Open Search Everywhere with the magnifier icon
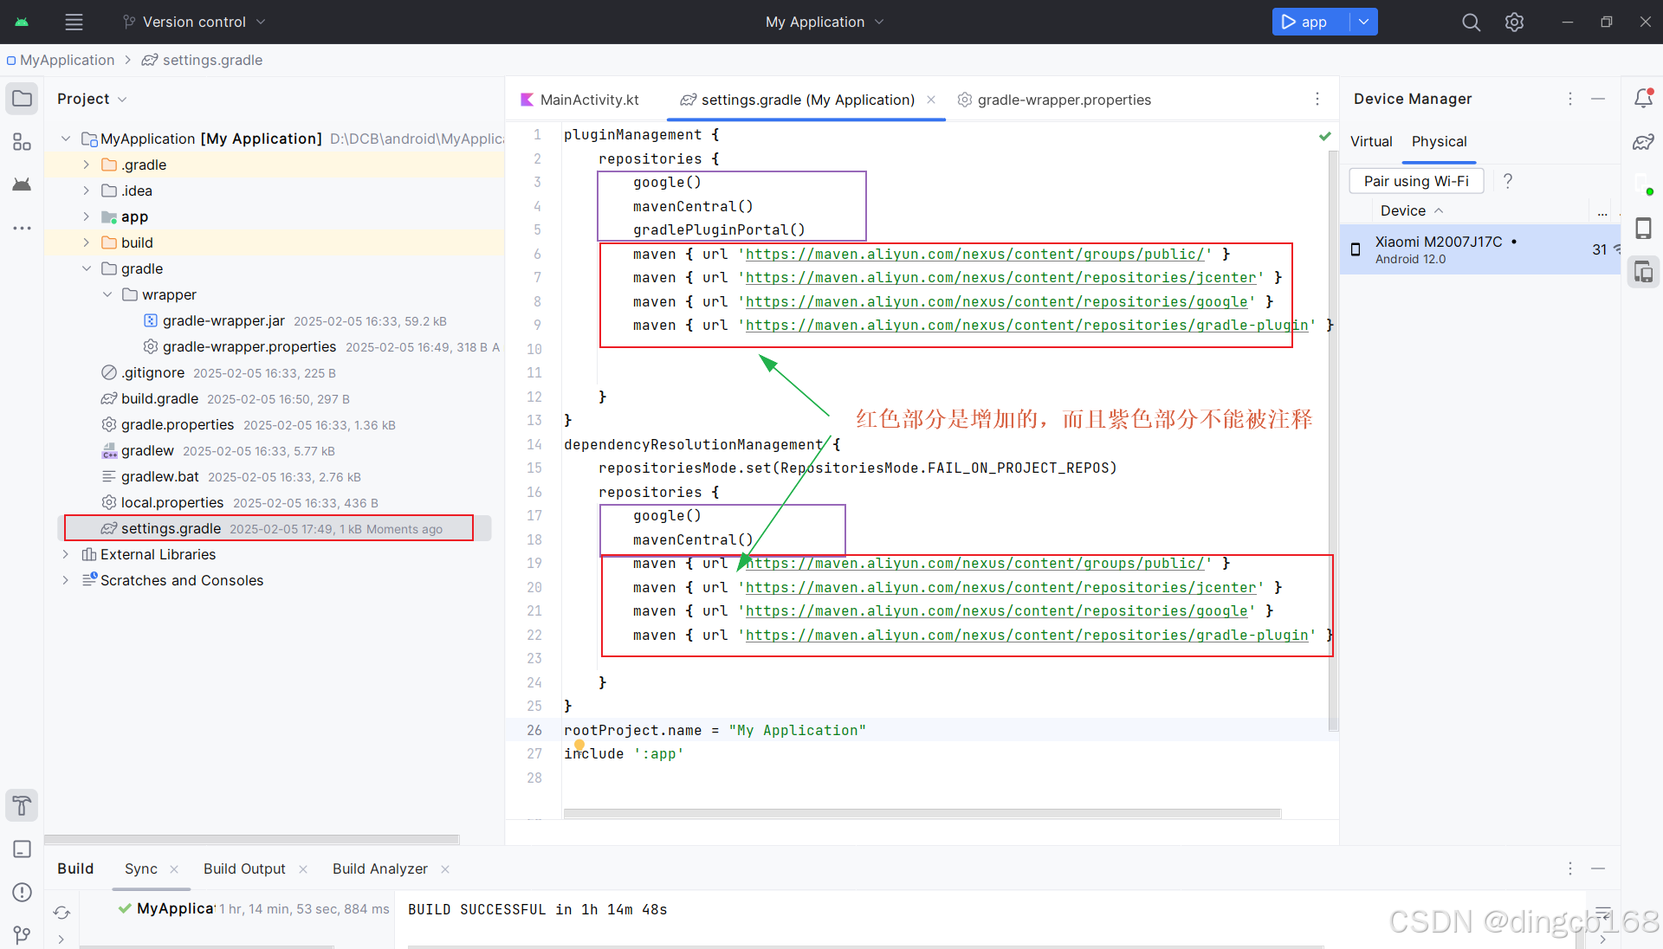 pos(1471,22)
